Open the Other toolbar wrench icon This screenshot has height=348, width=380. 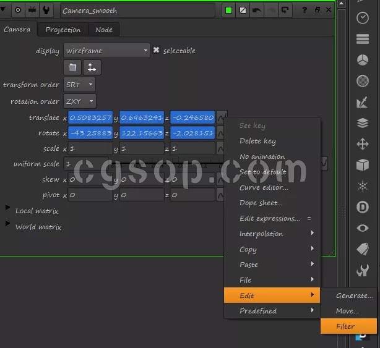click(363, 270)
